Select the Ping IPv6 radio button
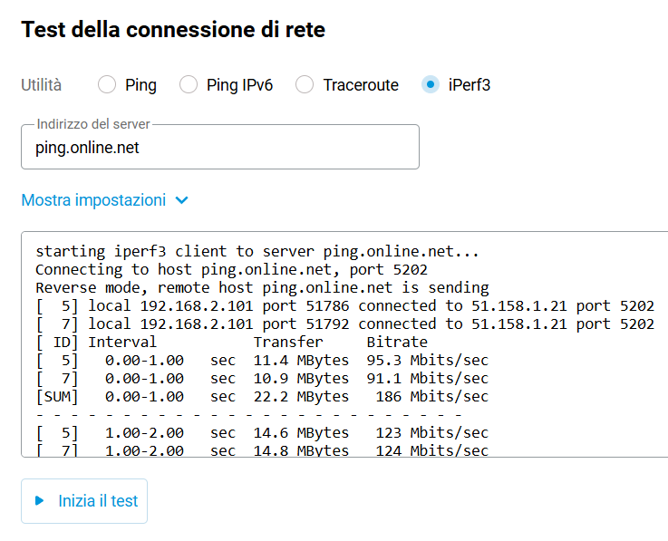This screenshot has height=541, width=668. click(189, 85)
